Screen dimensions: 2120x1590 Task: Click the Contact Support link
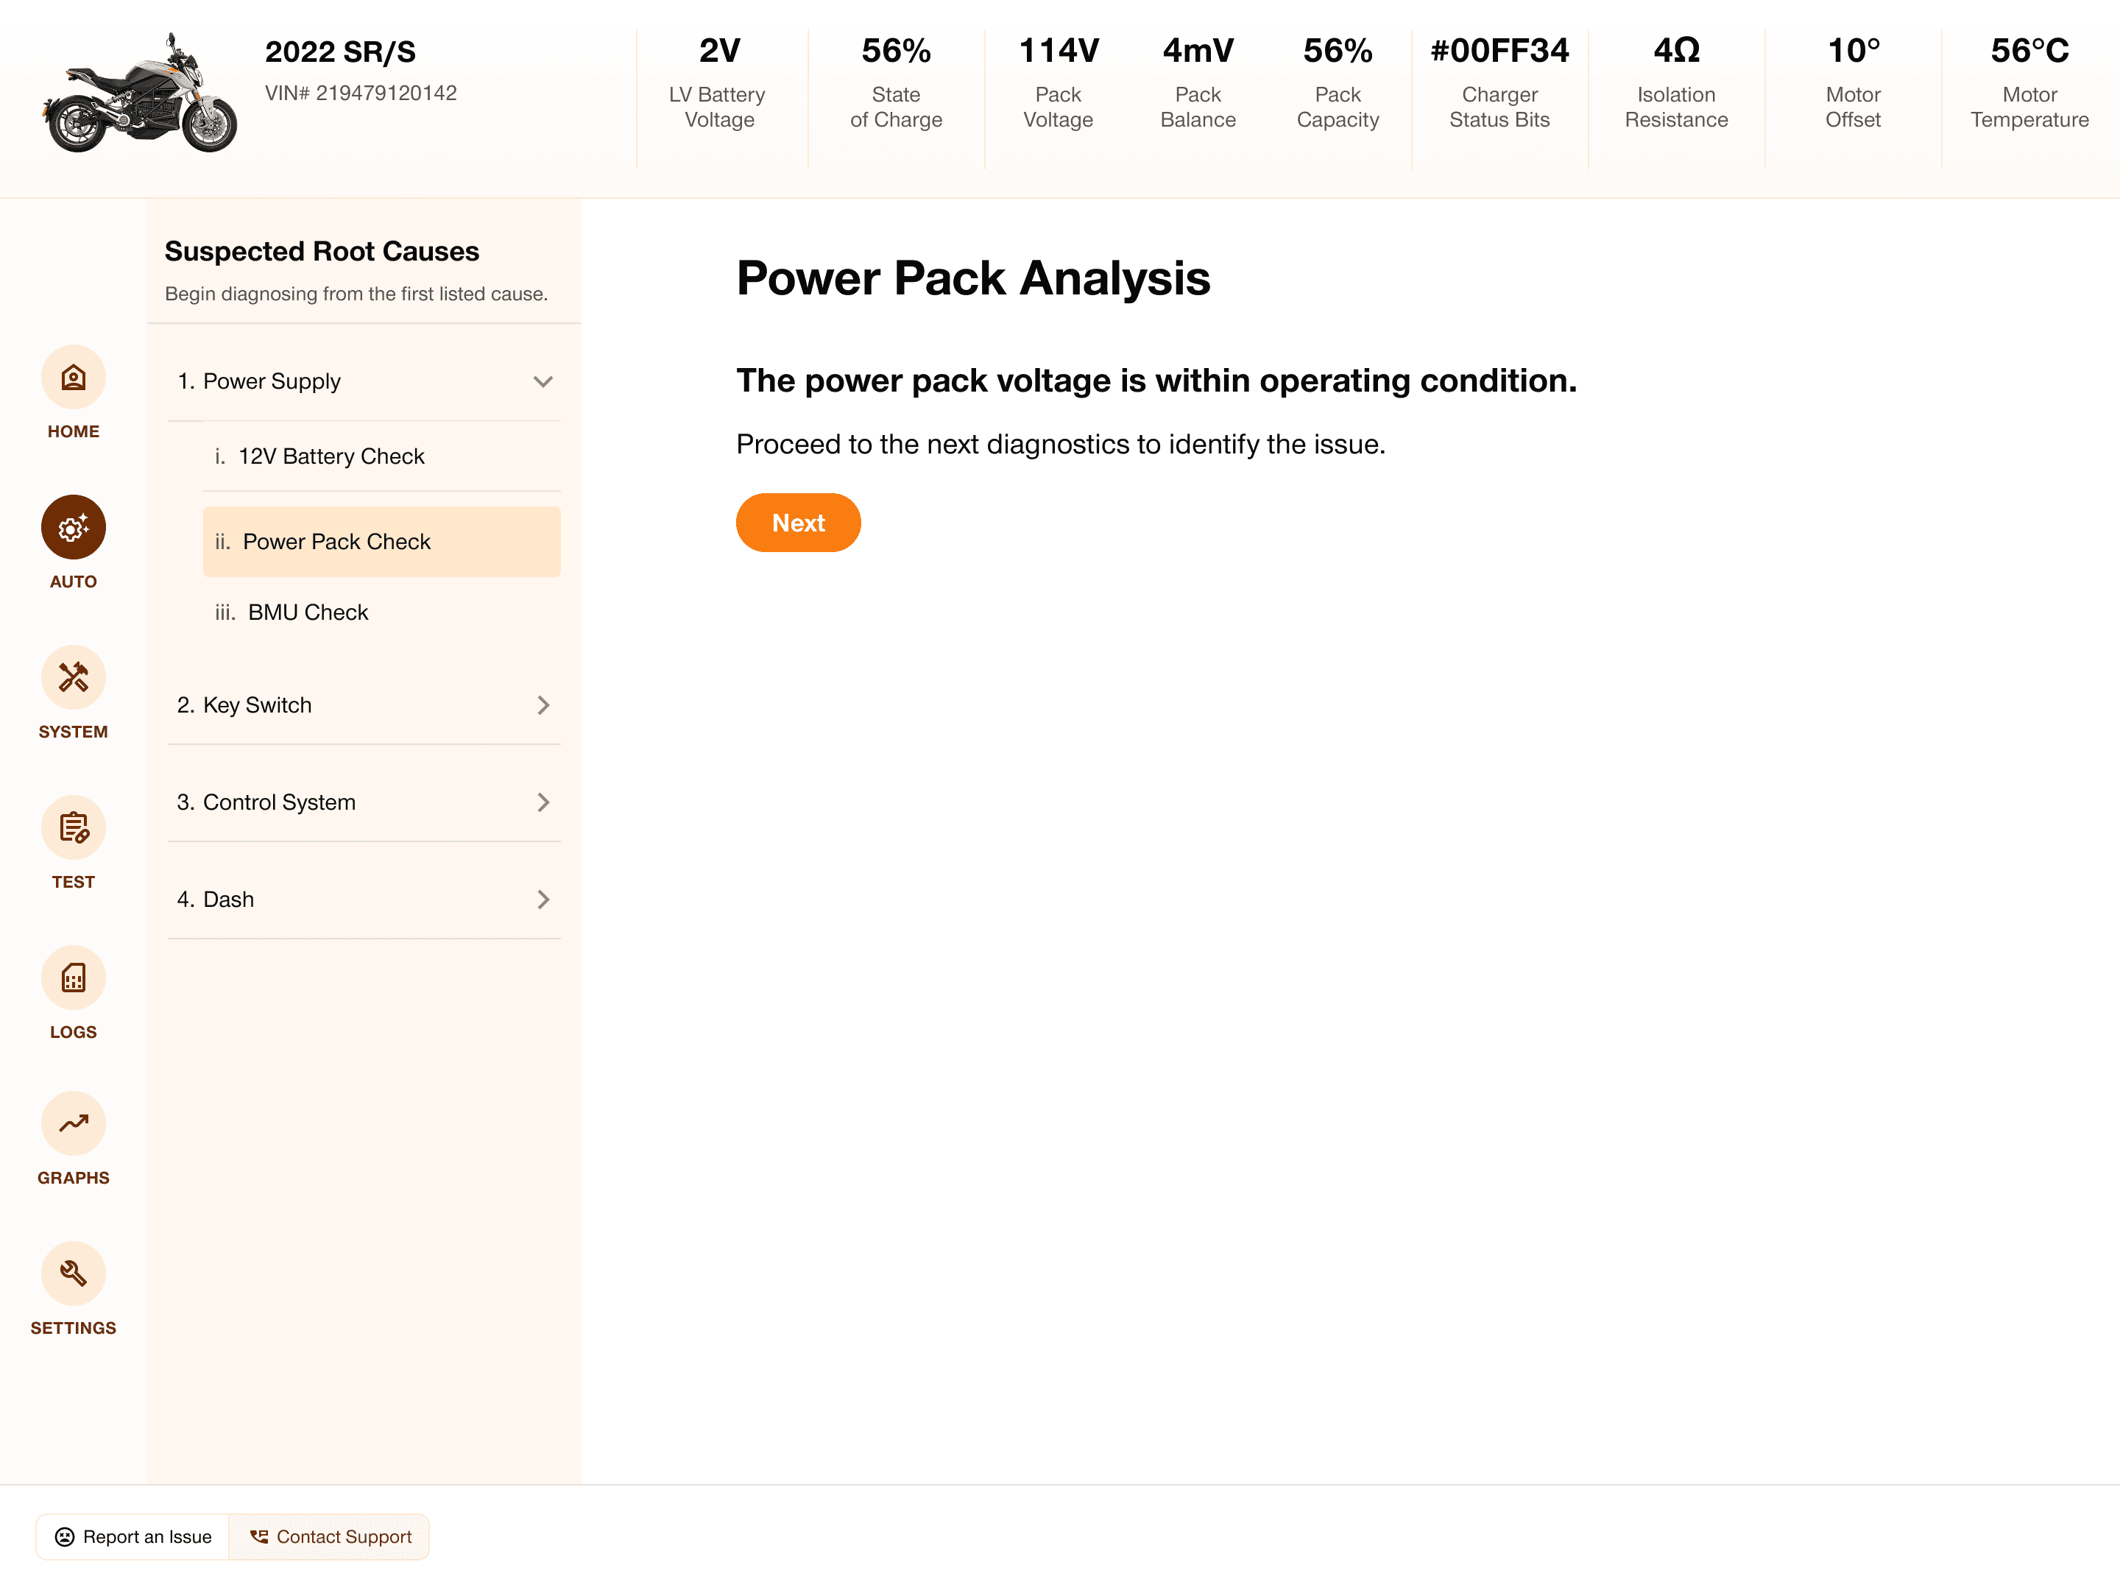[x=331, y=1536]
